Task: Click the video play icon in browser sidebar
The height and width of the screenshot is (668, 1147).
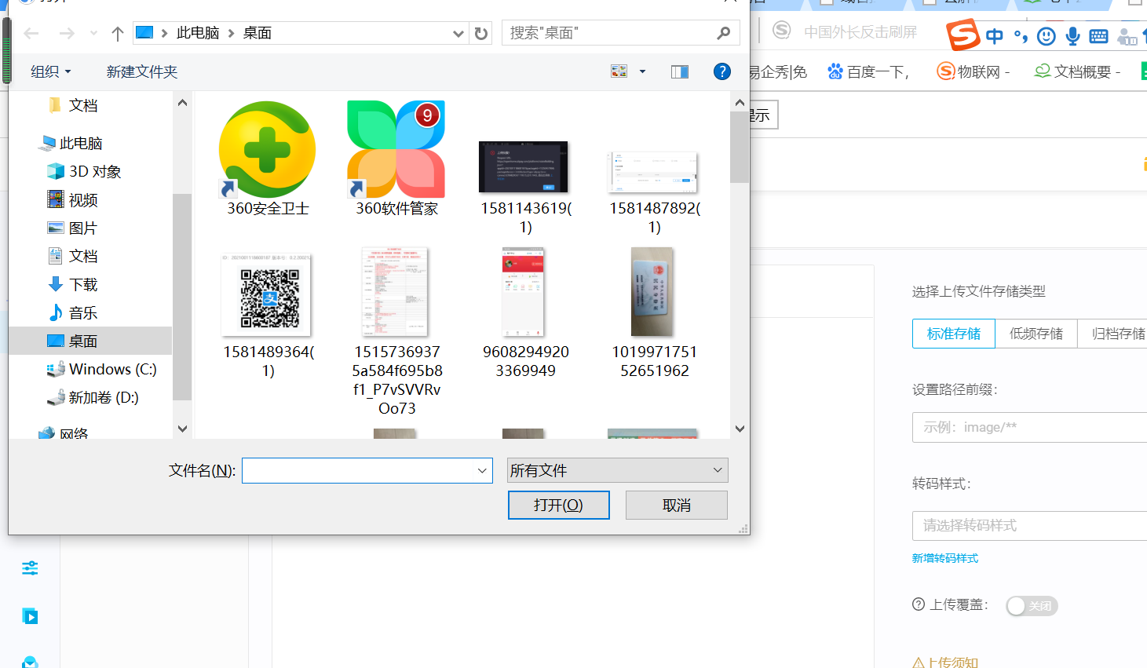Action: 30,616
